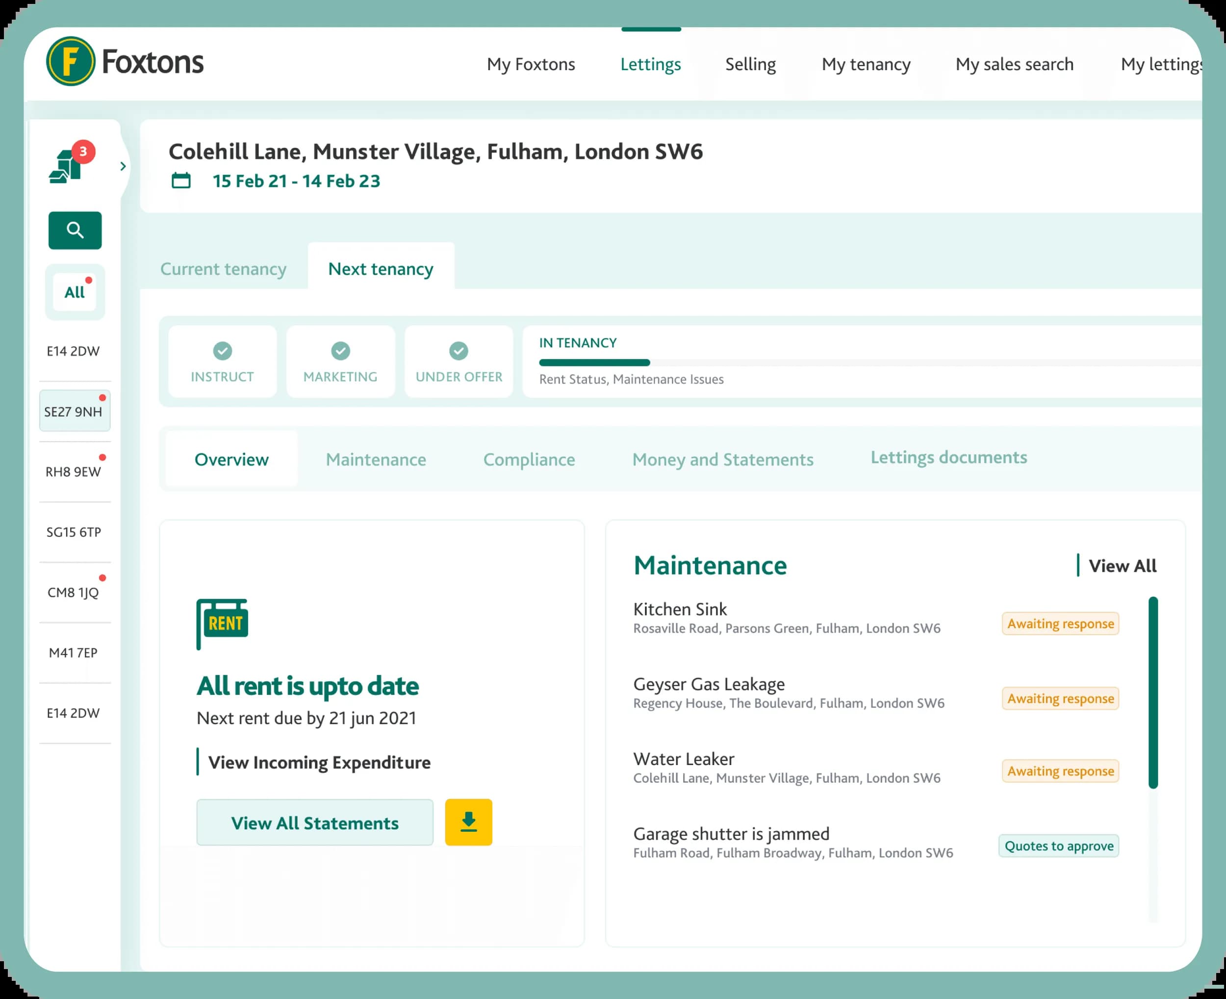
Task: Select the All properties filter
Action: [75, 292]
